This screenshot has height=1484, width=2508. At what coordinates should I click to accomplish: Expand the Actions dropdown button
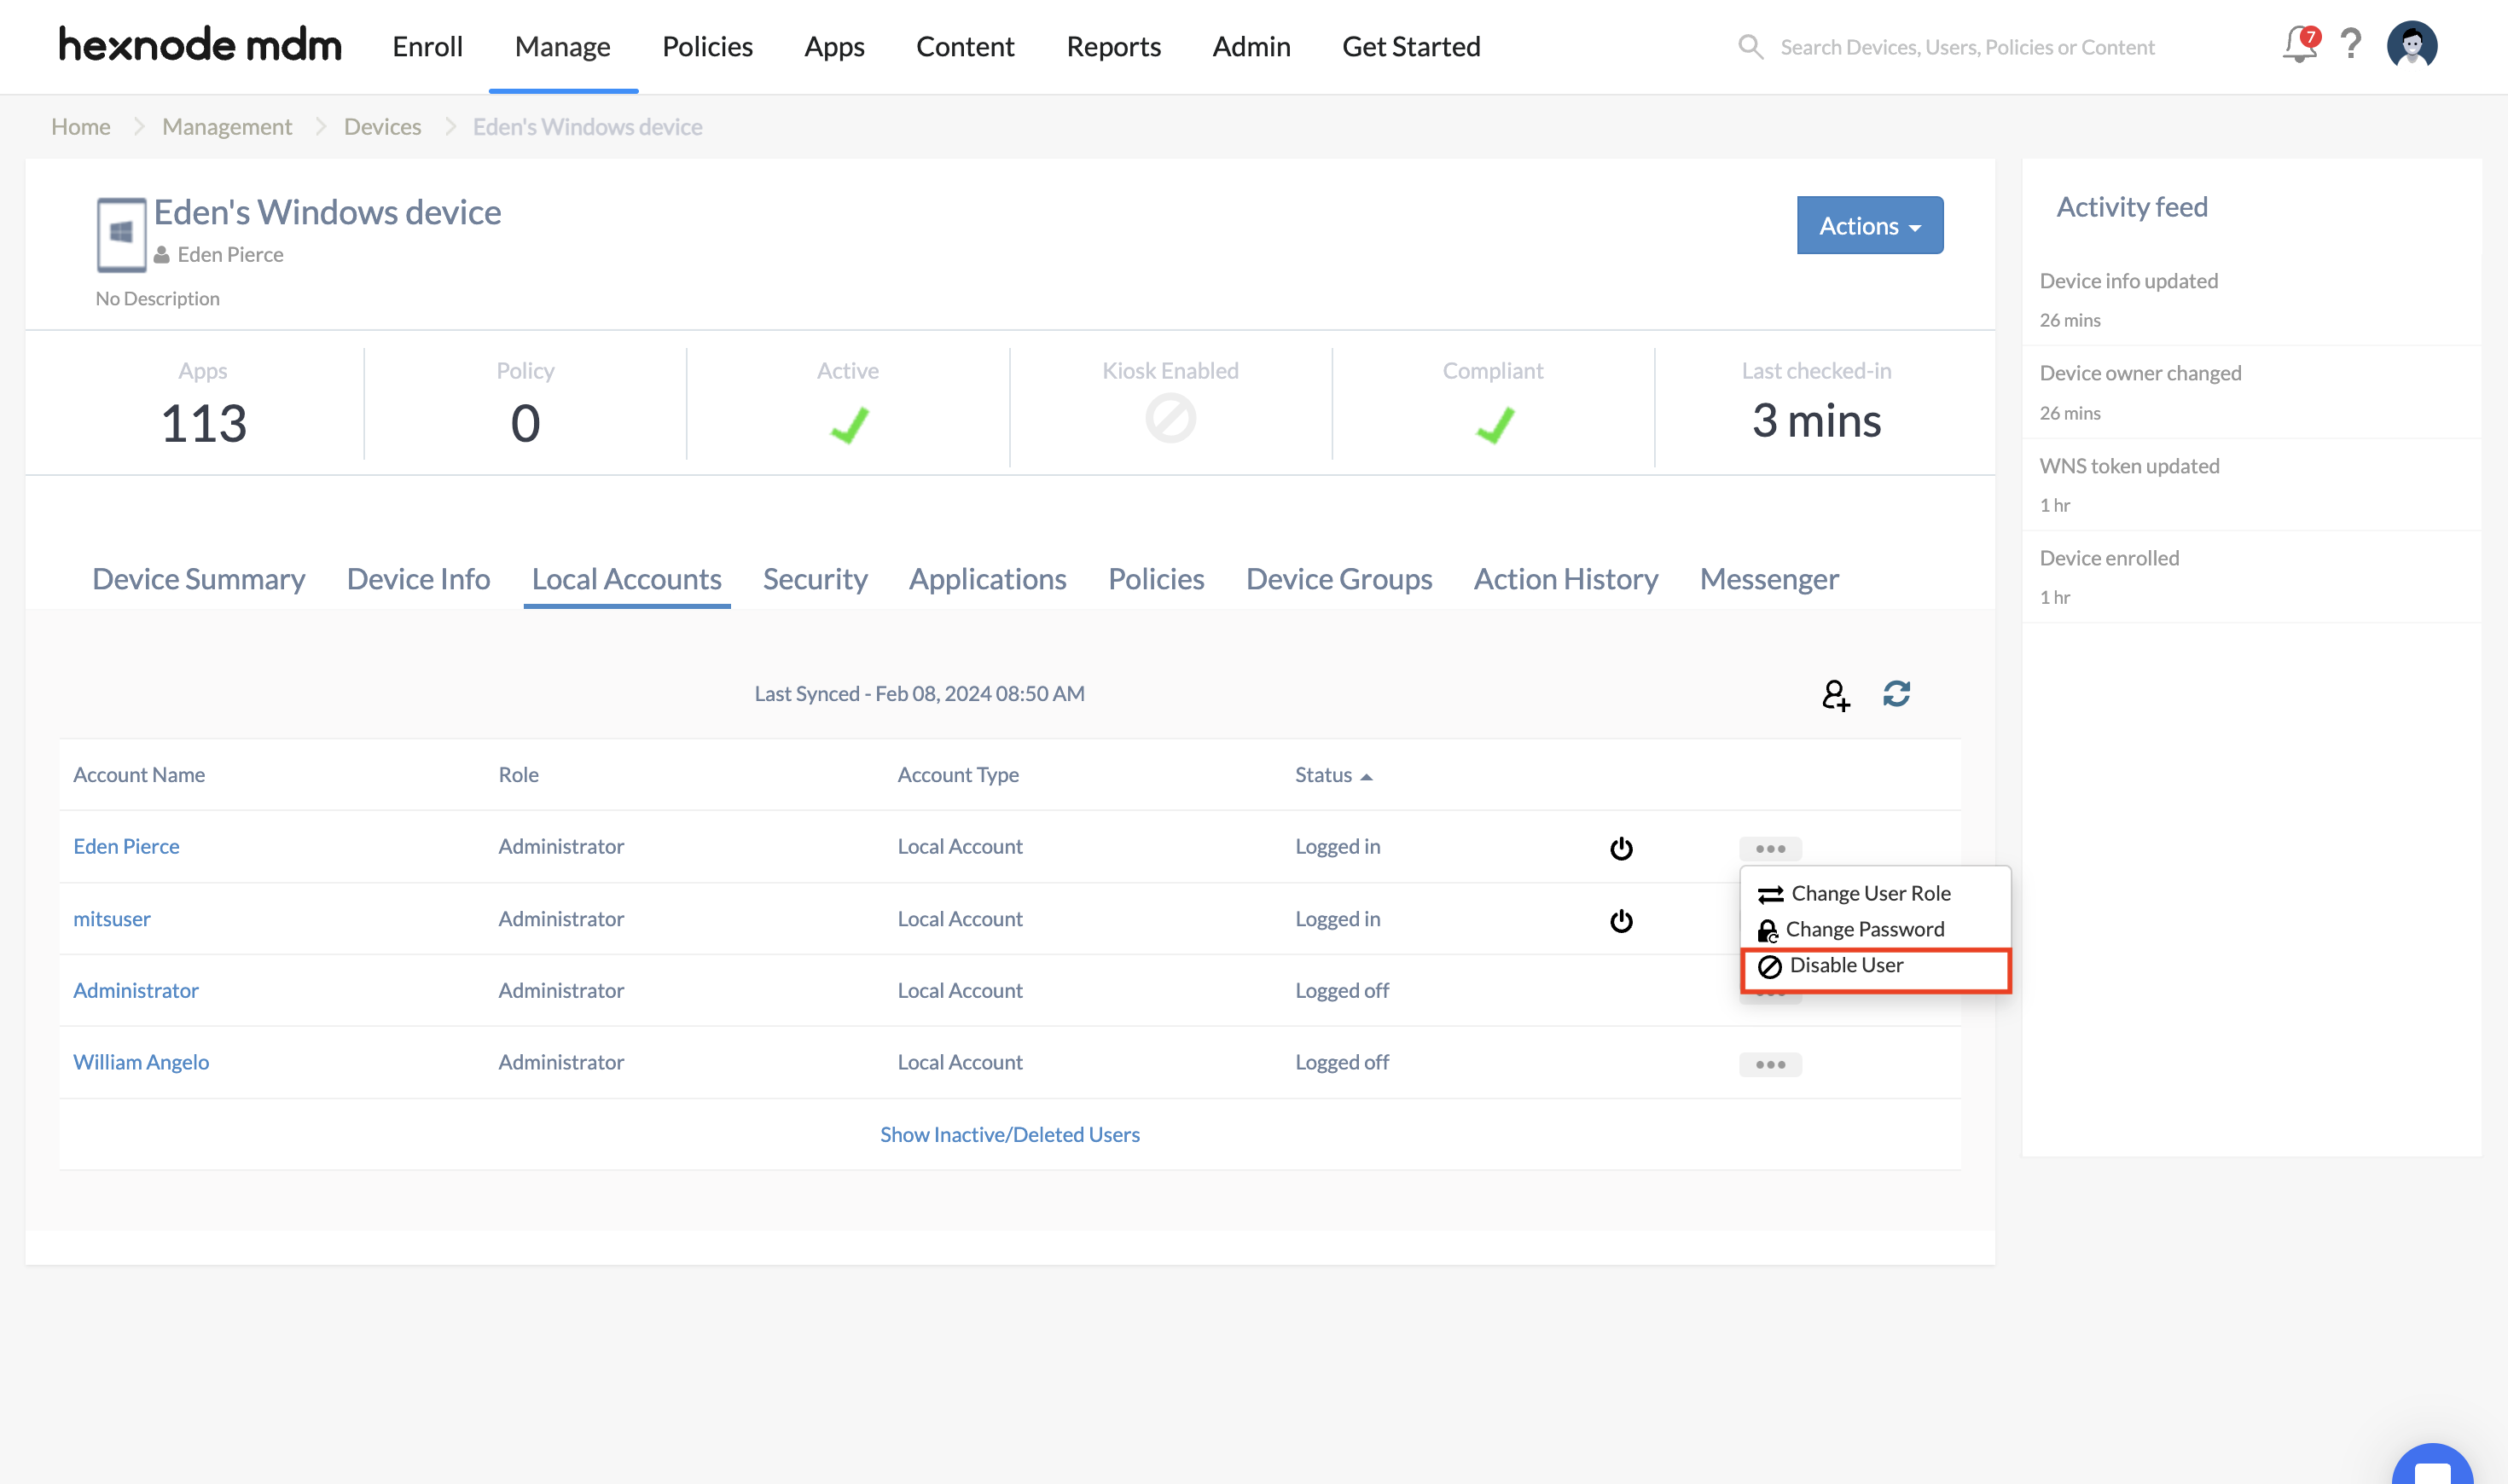coord(1870,225)
